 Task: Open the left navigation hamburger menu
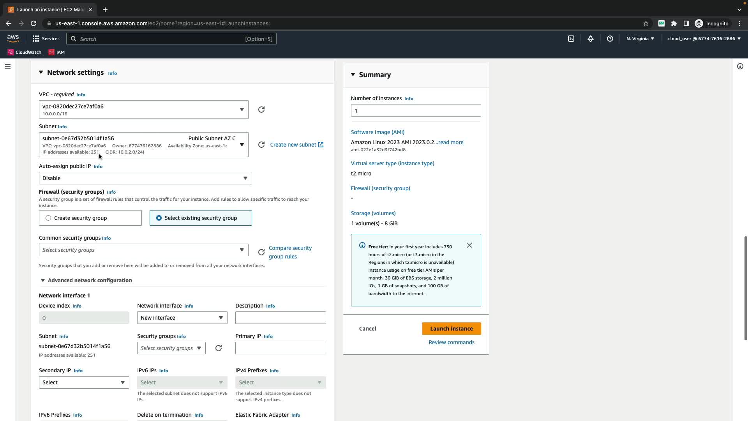tap(7, 66)
